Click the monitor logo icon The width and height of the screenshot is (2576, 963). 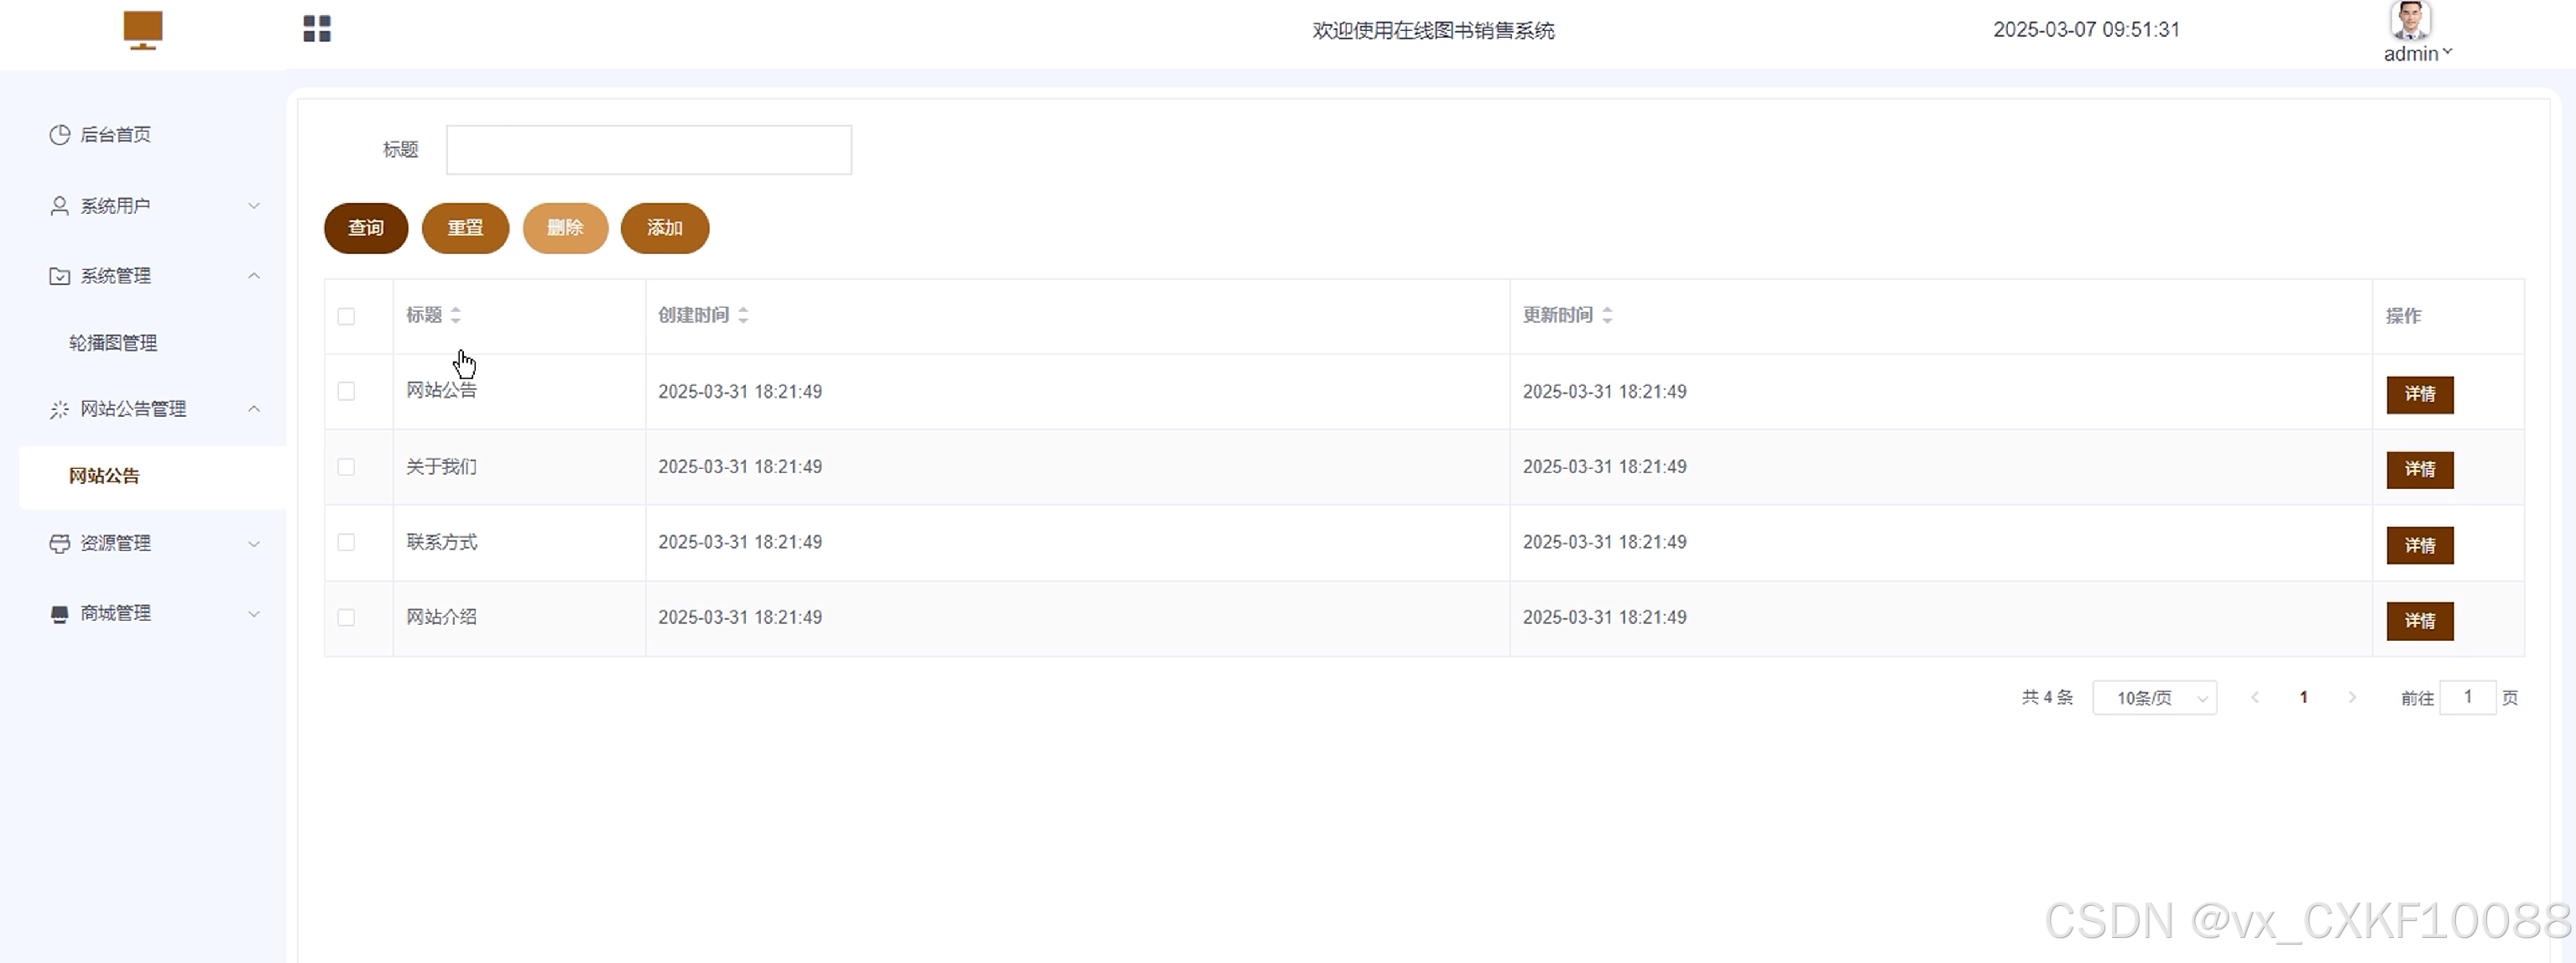[143, 30]
